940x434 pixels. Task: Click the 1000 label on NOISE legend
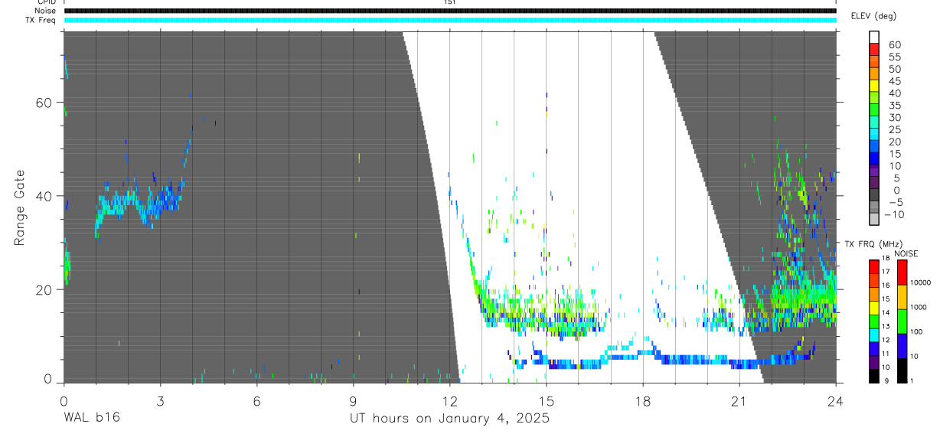(919, 307)
